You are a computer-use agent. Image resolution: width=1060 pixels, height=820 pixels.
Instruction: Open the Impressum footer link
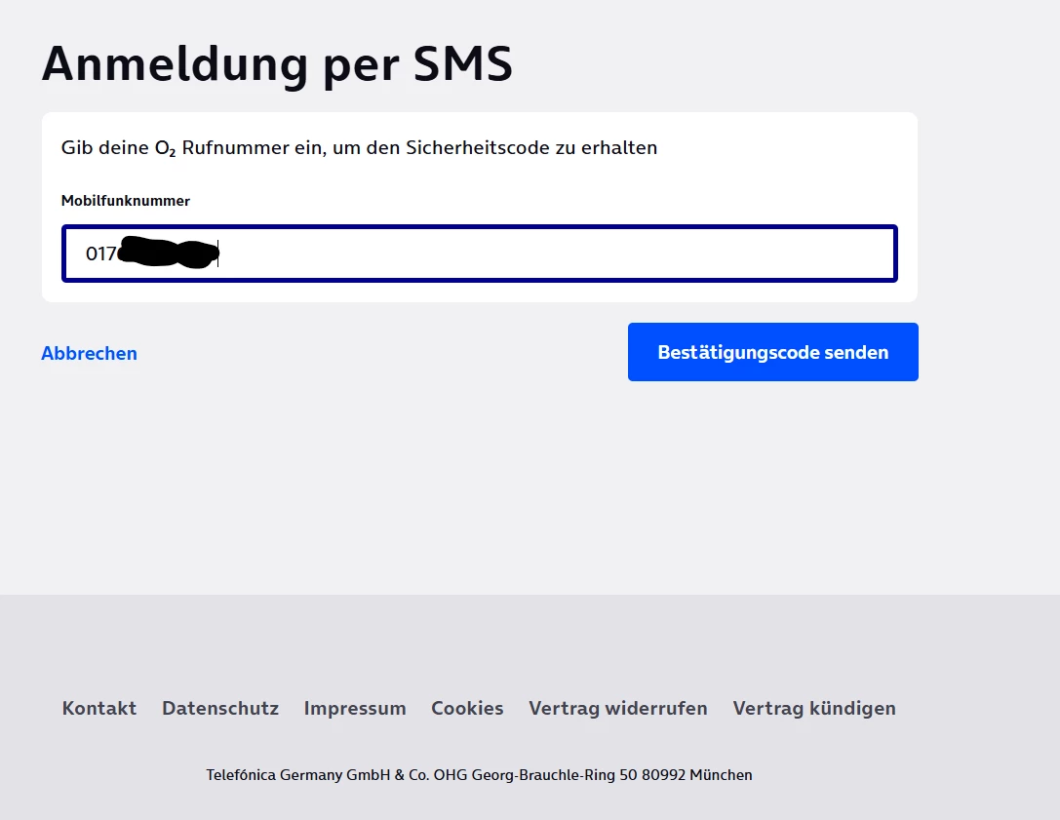coord(355,708)
